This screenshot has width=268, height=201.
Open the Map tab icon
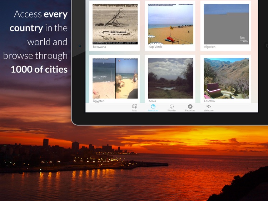[x=134, y=106]
